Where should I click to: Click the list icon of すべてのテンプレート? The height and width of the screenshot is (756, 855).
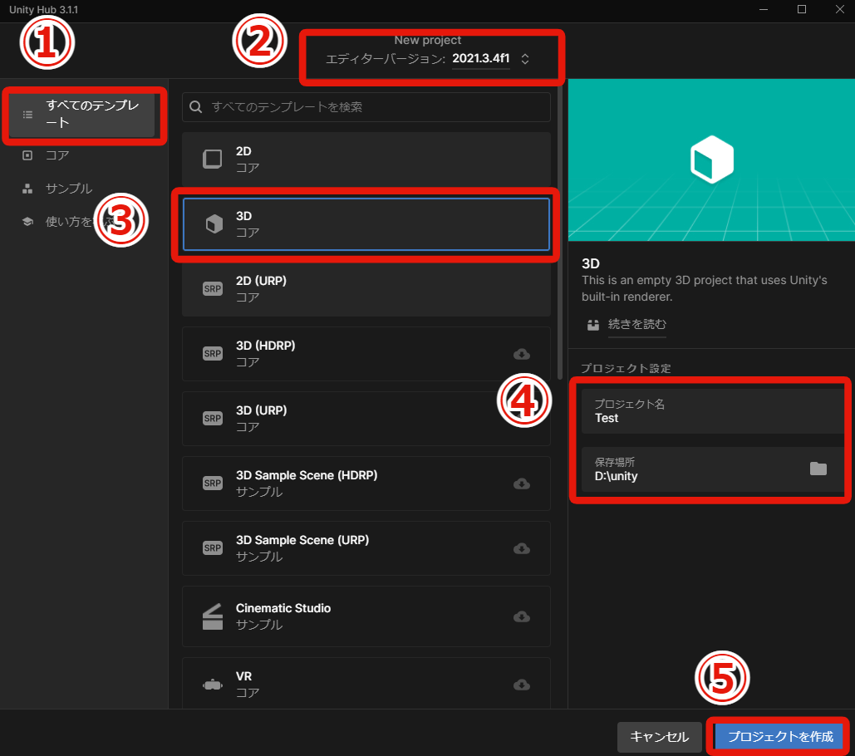tap(27, 115)
